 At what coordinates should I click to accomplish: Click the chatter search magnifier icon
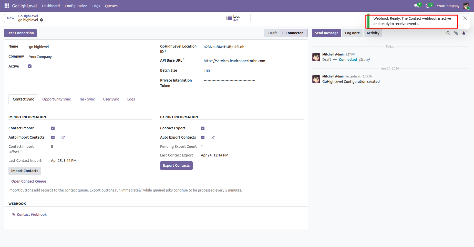448,33
